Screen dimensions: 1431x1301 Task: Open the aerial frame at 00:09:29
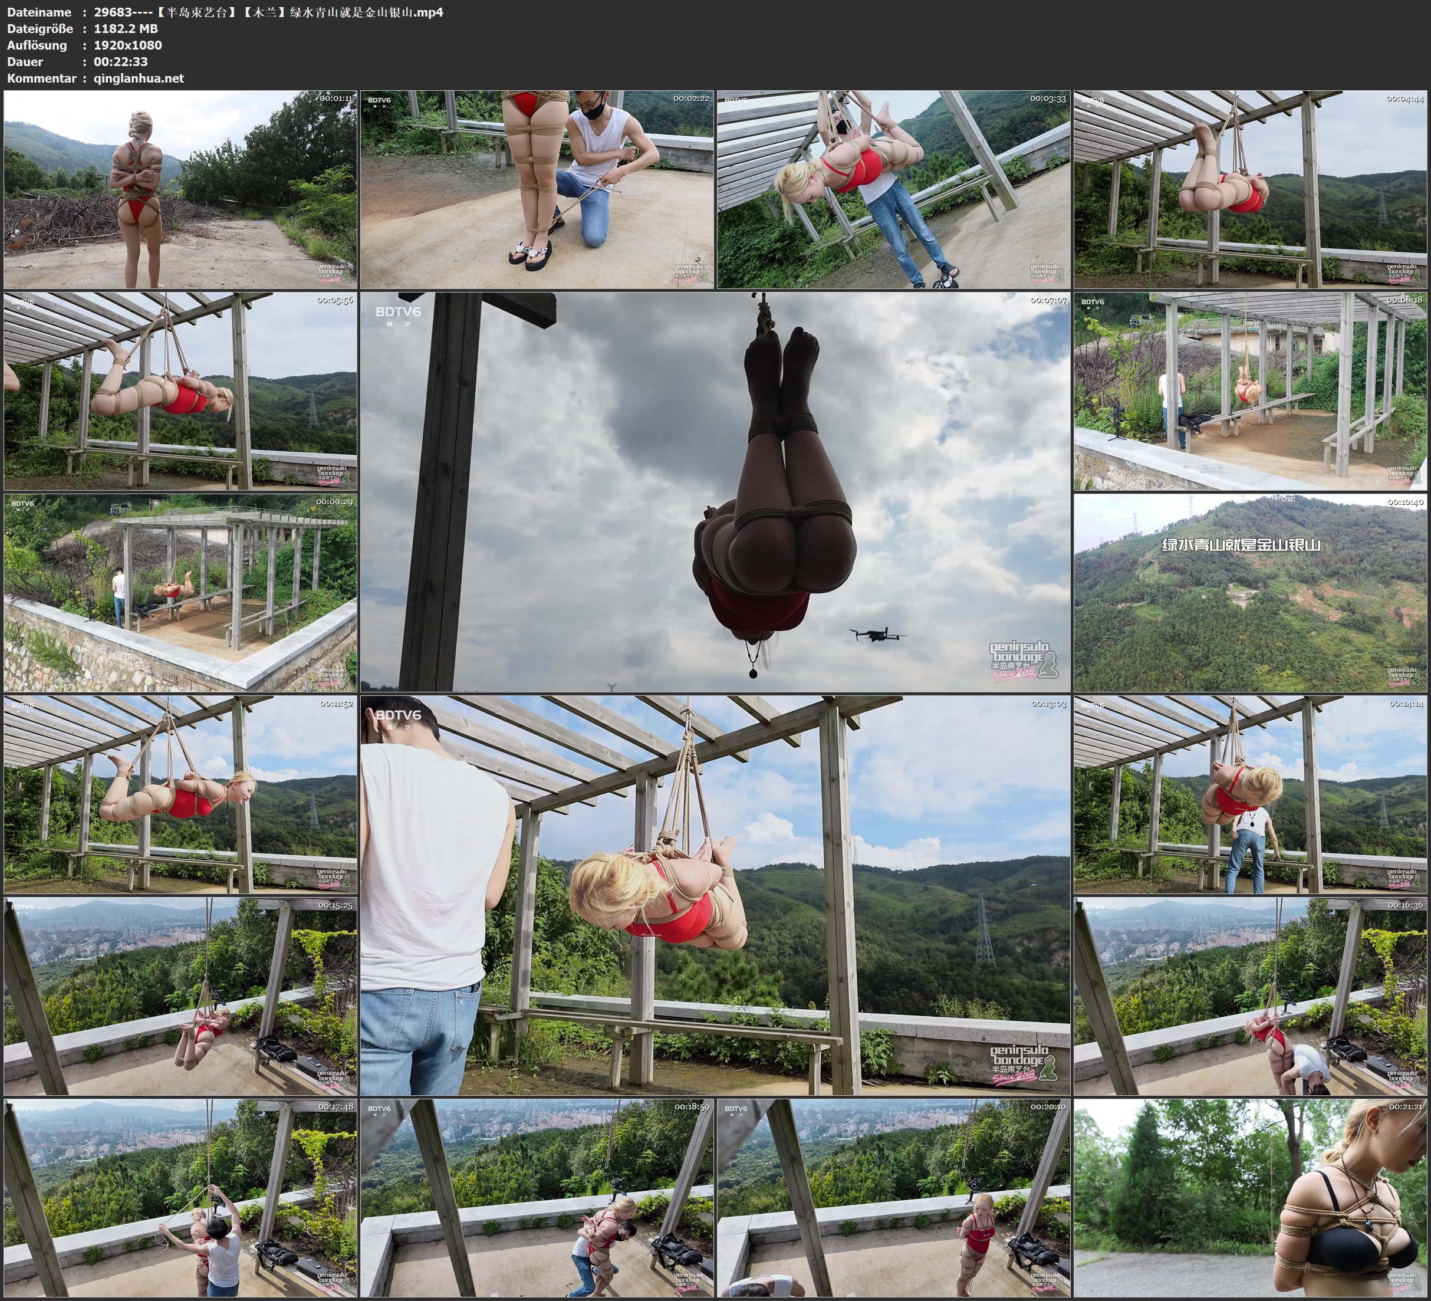pyautogui.click(x=180, y=592)
